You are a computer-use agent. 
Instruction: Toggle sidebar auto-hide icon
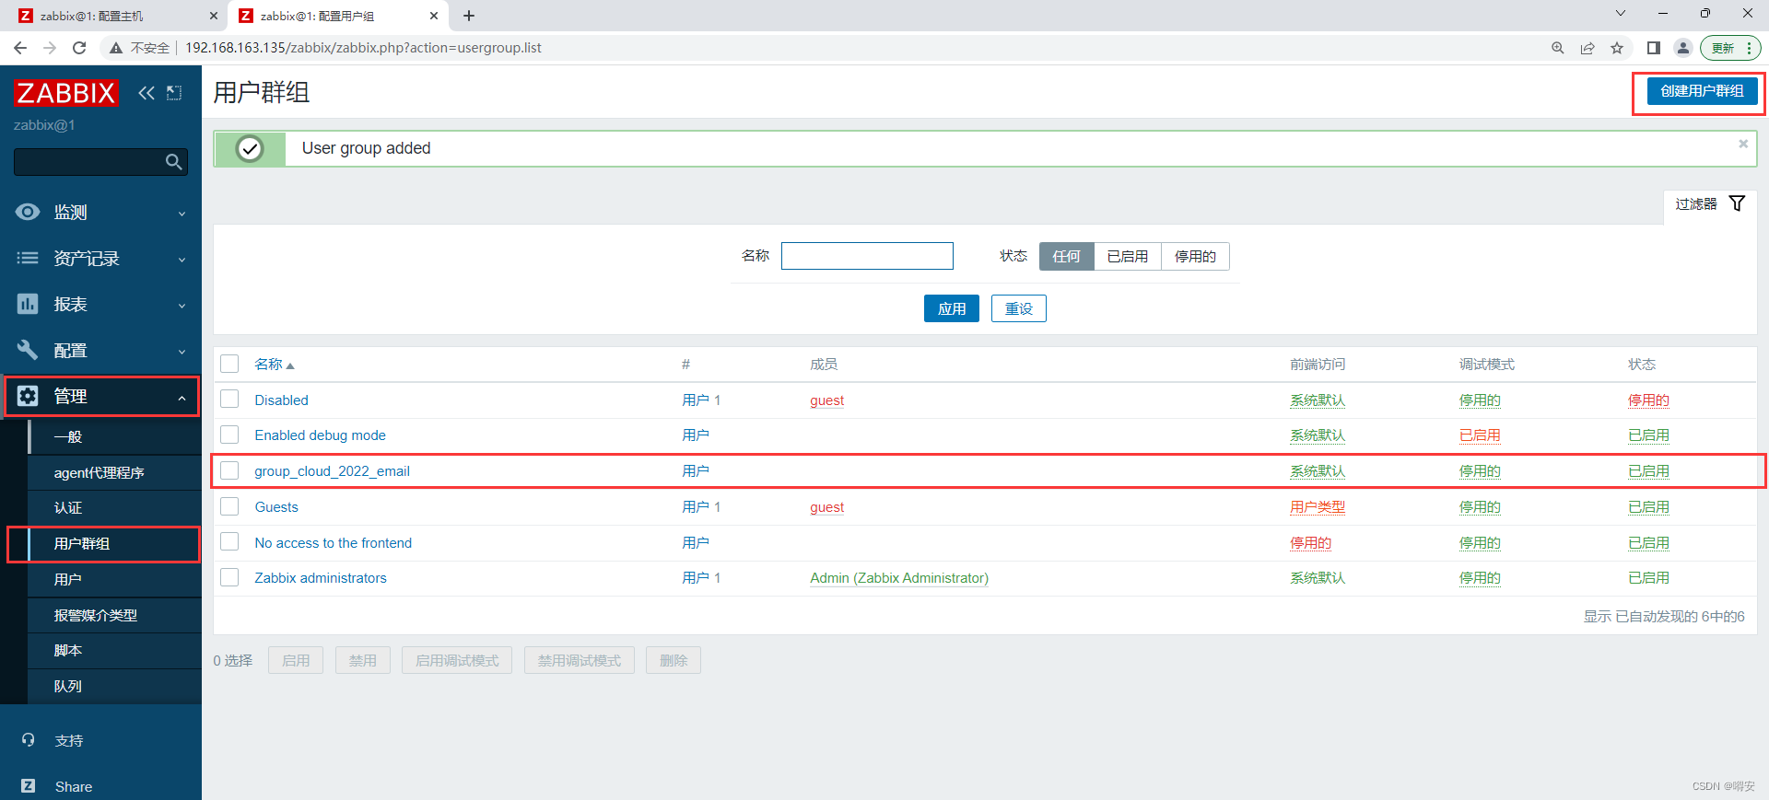point(174,93)
